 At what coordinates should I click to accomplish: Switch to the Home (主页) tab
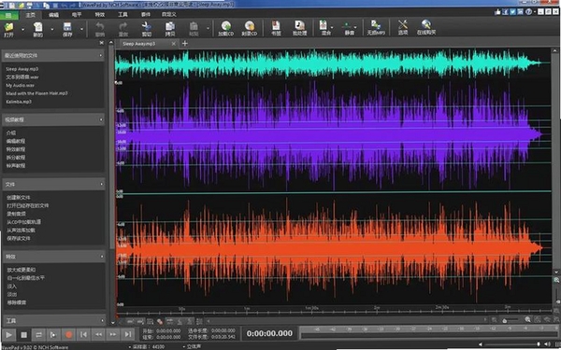(31, 15)
